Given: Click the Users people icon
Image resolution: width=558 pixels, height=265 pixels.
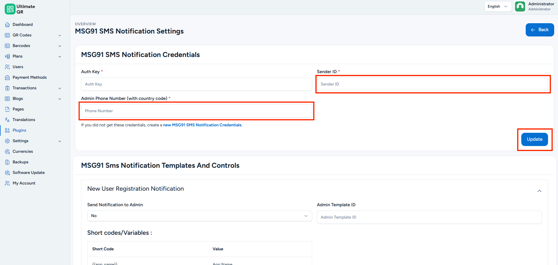Looking at the screenshot, I should coord(7,67).
